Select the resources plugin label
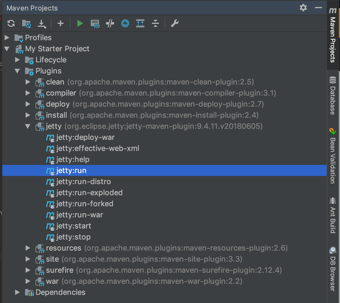 tap(63, 248)
